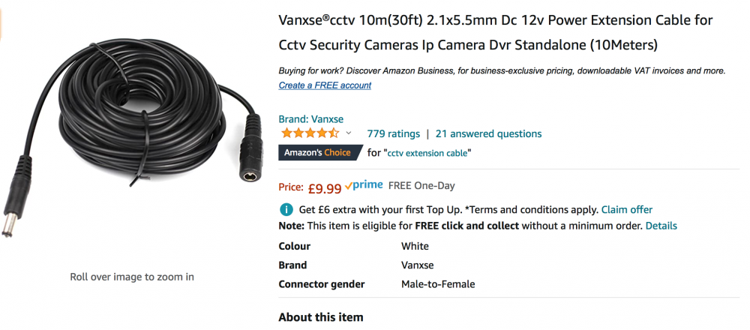Click the blue info icon beside Top Up offer
The image size is (750, 330).
point(286,209)
